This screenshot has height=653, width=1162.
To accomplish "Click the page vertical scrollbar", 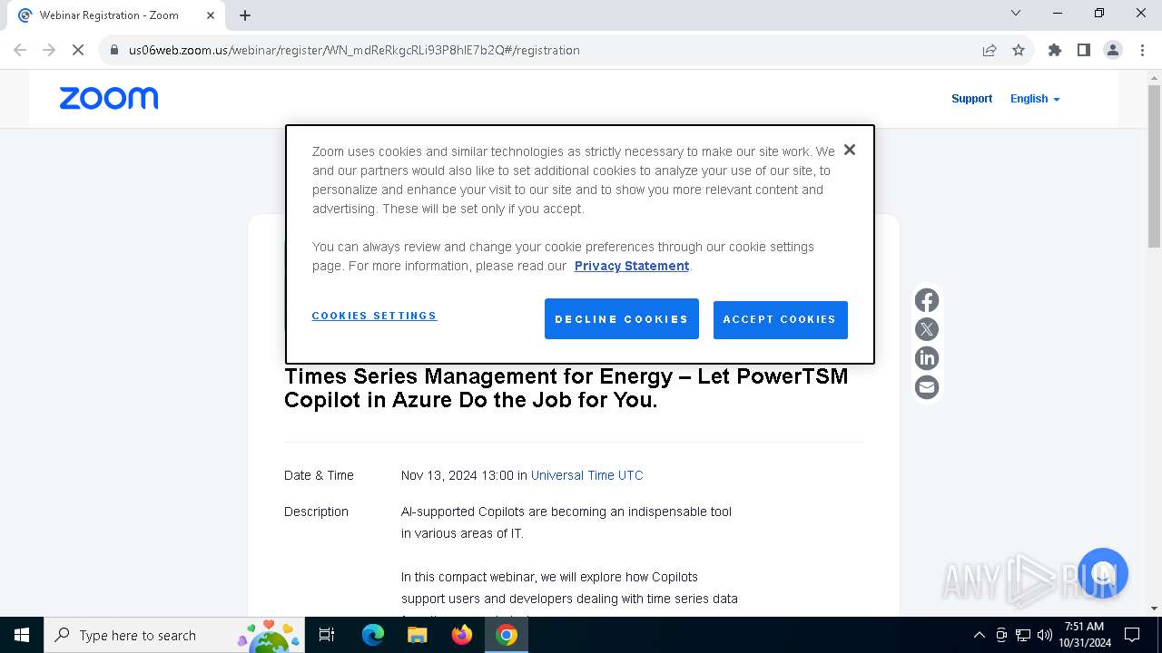I will (x=1154, y=165).
